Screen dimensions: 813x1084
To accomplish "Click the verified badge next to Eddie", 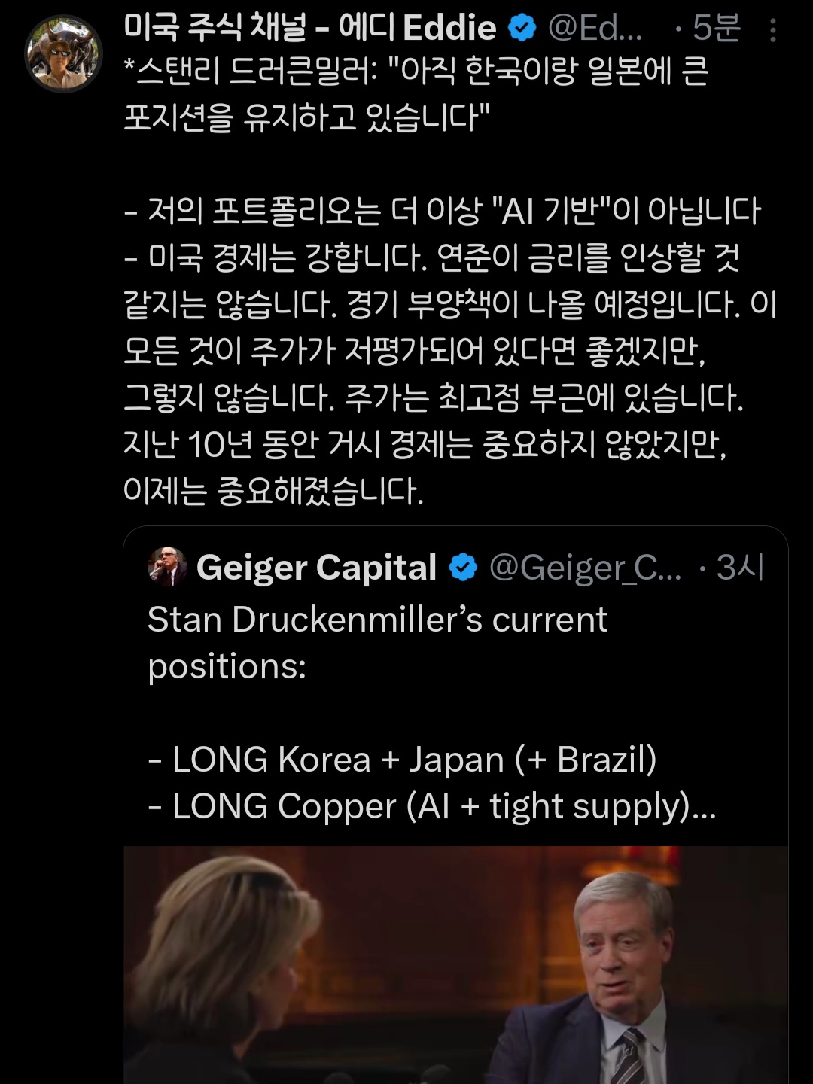I will [522, 29].
